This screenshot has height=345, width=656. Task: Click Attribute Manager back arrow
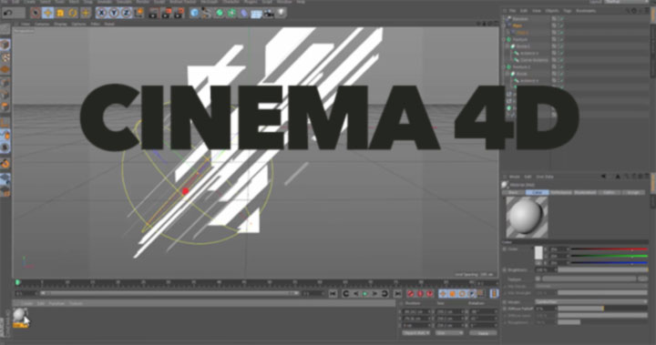click(x=604, y=177)
